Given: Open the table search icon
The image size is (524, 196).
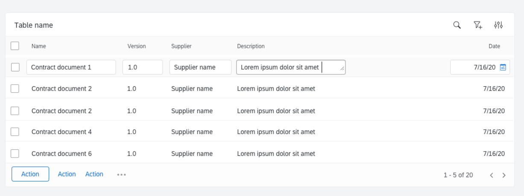Looking at the screenshot, I should coord(457,25).
